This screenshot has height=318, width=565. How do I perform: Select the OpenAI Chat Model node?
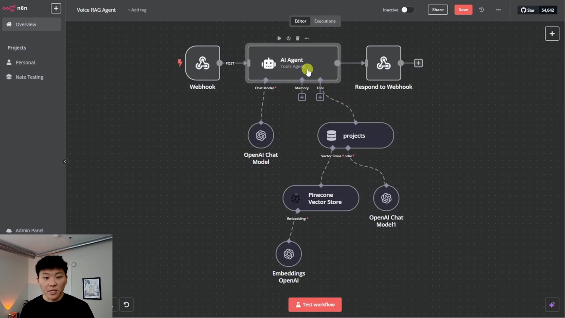tap(261, 135)
